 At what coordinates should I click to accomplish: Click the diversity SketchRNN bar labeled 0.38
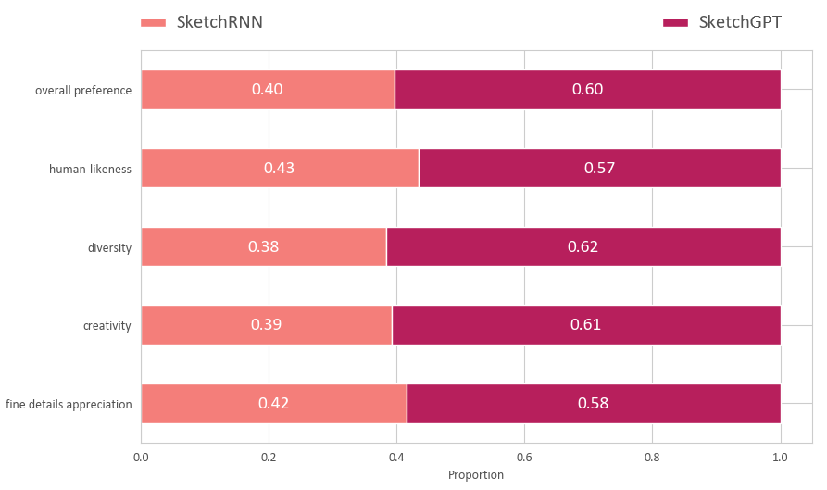click(x=264, y=247)
